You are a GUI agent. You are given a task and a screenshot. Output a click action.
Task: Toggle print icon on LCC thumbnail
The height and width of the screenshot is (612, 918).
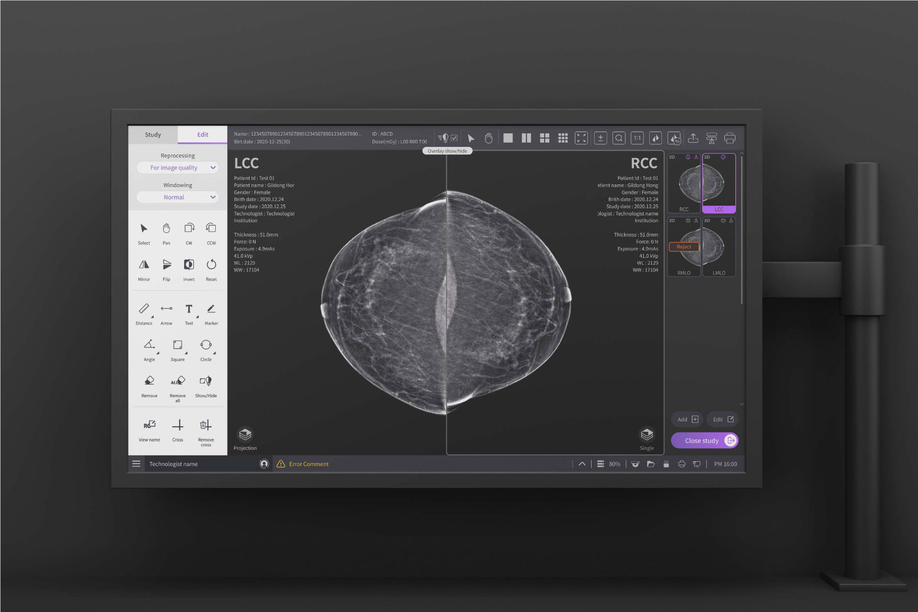coord(723,157)
